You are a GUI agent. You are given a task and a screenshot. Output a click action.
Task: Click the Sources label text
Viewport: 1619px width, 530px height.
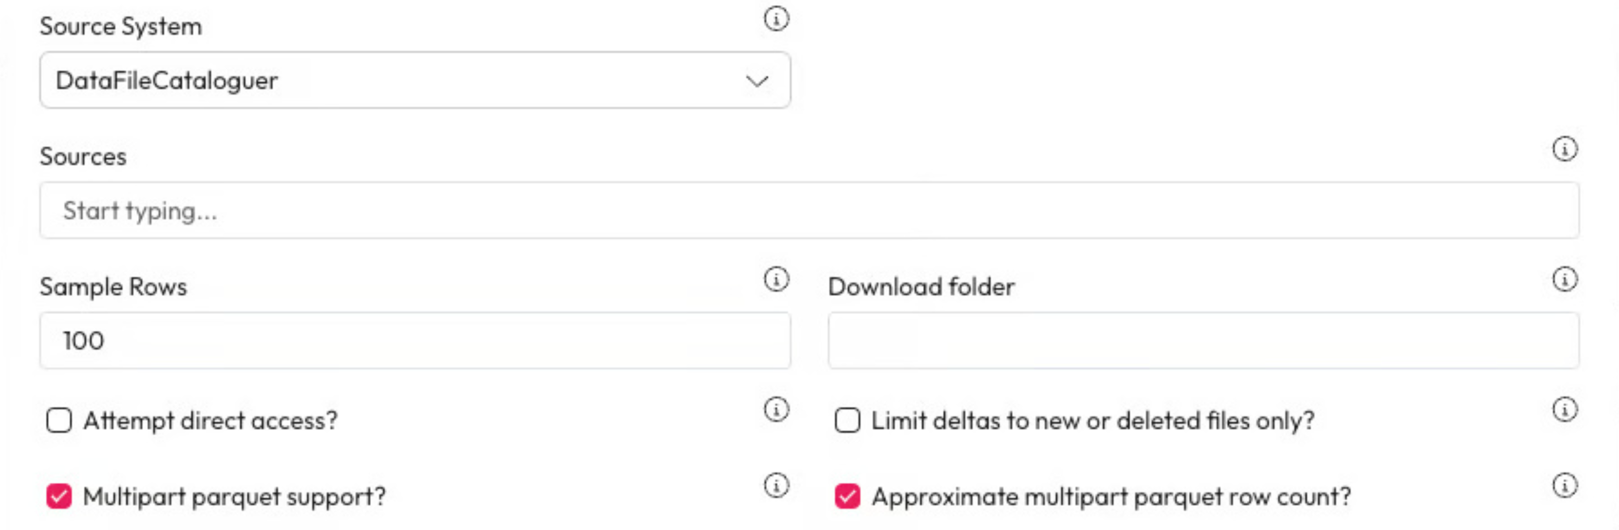83,157
